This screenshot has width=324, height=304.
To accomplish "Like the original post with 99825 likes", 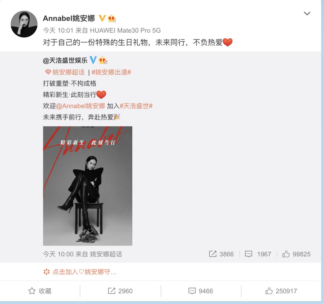I will 296,254.
